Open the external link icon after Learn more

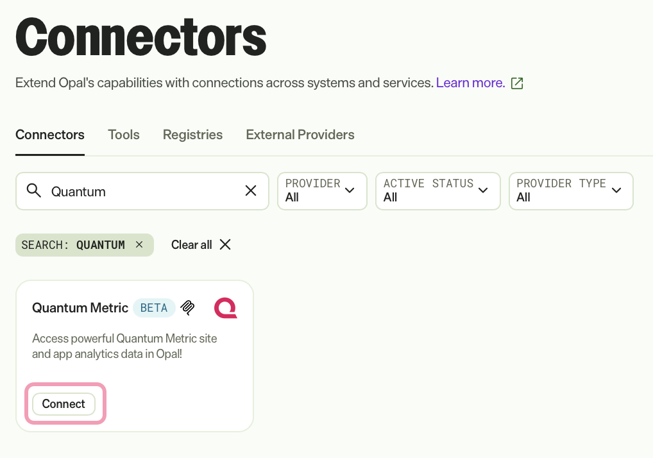point(517,83)
